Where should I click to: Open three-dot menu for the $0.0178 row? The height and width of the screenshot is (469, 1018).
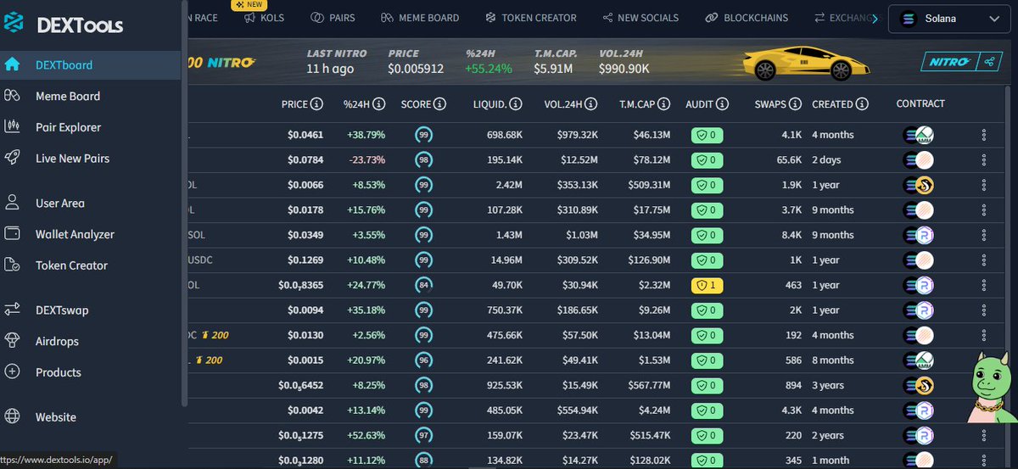click(x=984, y=209)
